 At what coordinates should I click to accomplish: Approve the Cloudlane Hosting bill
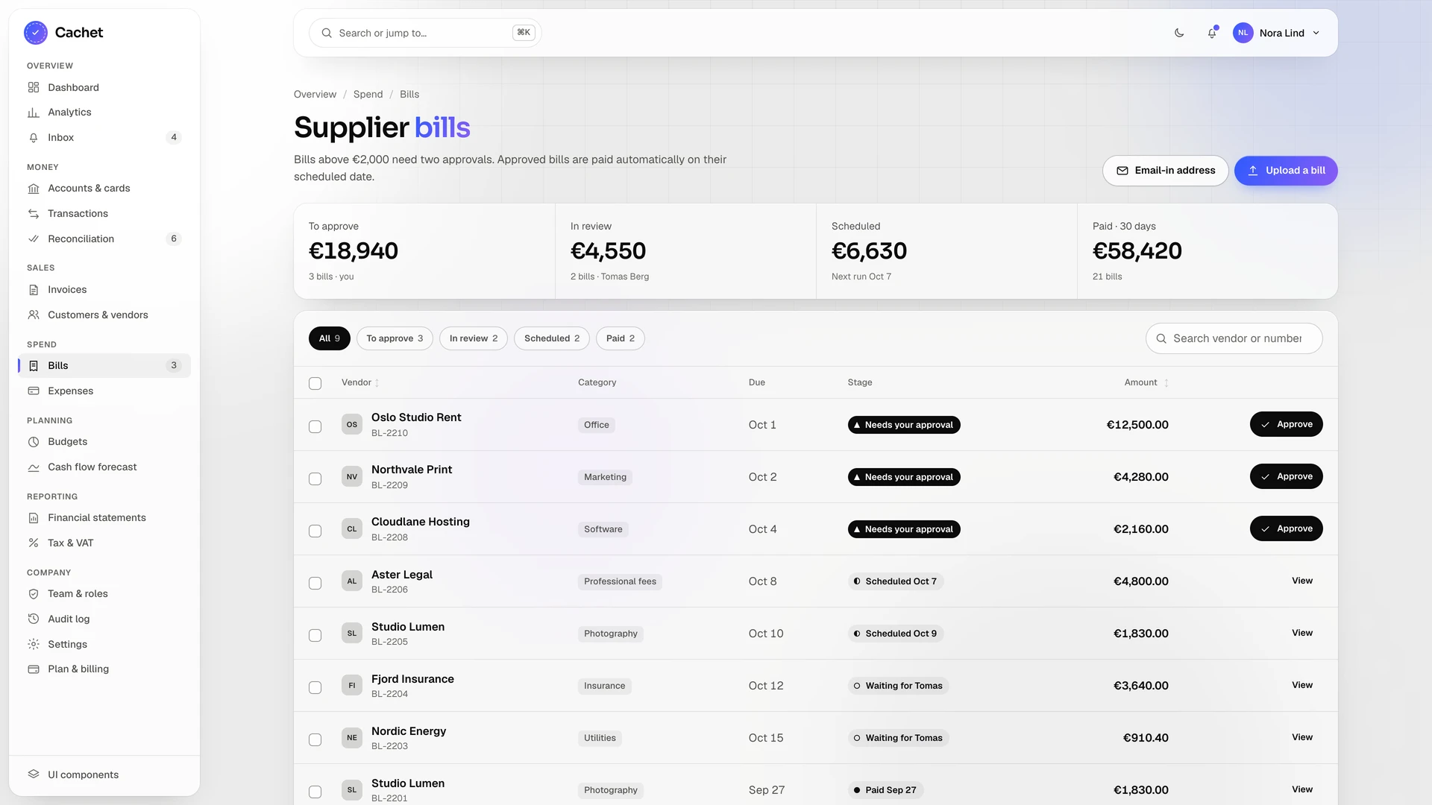coord(1286,528)
